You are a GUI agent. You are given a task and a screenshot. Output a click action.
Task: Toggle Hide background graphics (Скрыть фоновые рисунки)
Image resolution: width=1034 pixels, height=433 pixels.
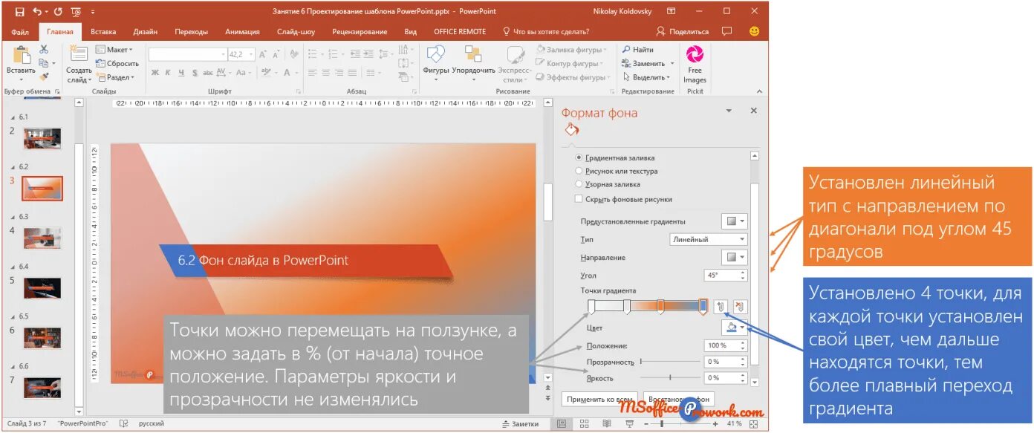coord(623,199)
